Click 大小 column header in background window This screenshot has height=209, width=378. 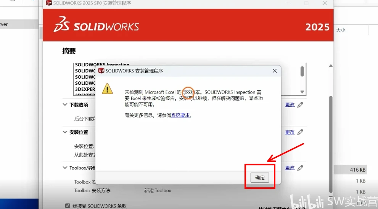click(x=341, y=30)
